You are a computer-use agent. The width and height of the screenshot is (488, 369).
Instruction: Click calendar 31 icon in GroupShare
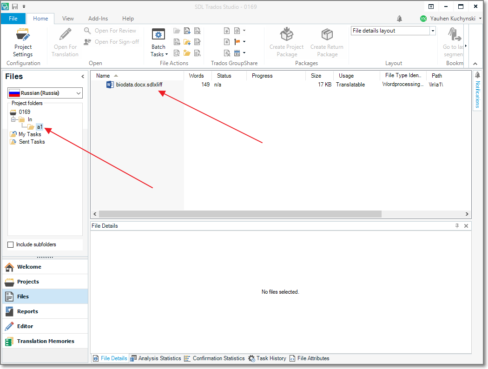237,53
